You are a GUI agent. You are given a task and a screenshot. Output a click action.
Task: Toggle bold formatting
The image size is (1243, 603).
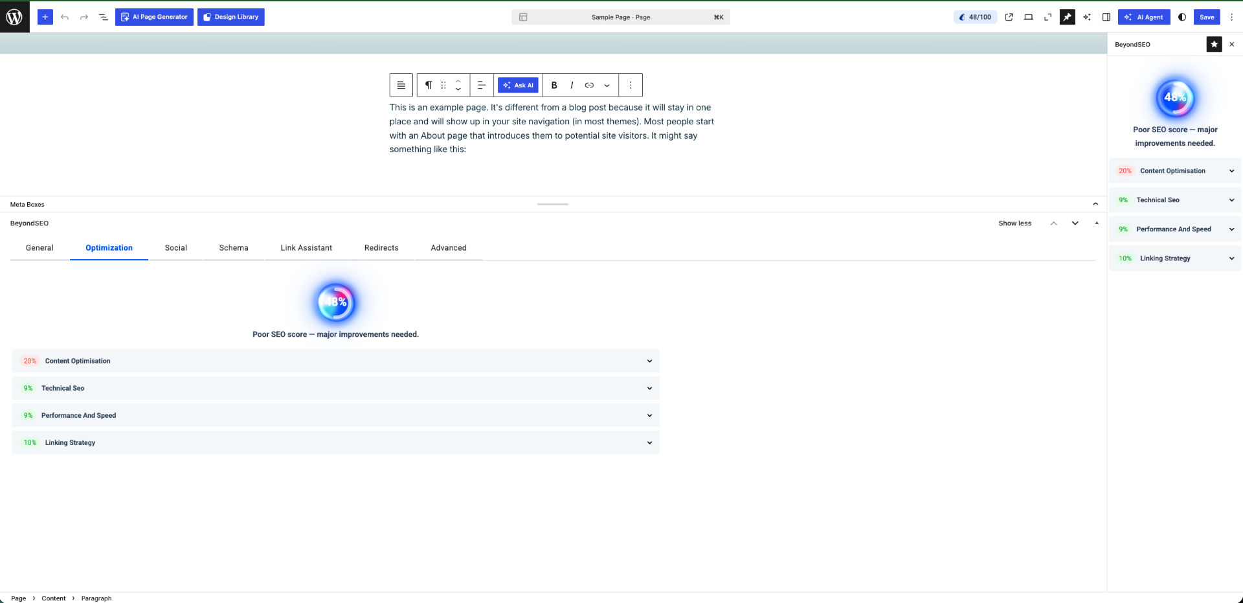click(x=554, y=85)
